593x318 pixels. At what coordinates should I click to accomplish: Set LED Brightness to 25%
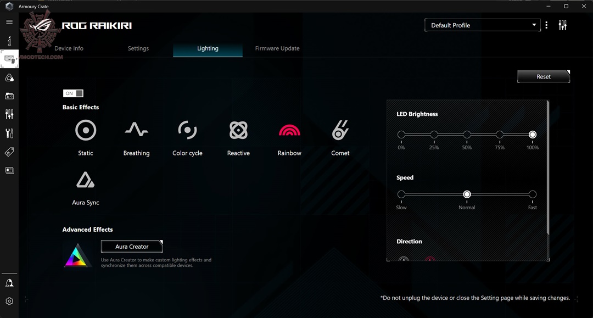[x=434, y=135]
